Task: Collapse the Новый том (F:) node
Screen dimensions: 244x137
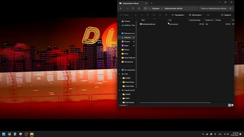Action: (x=119, y=90)
